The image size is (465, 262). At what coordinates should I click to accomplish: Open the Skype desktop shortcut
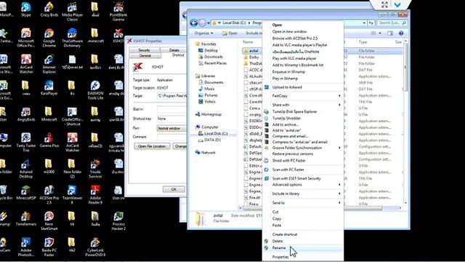[x=26, y=9]
